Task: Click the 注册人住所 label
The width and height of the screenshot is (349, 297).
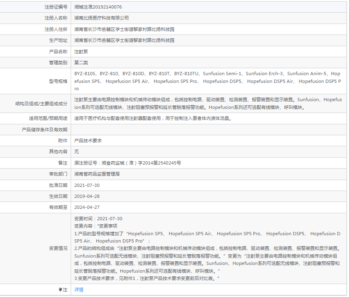Action: [x=56, y=29]
